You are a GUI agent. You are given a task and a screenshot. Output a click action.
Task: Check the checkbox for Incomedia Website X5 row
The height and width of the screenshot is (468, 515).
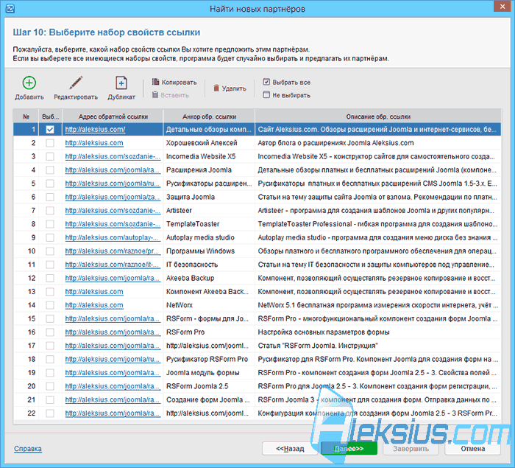[x=50, y=156]
